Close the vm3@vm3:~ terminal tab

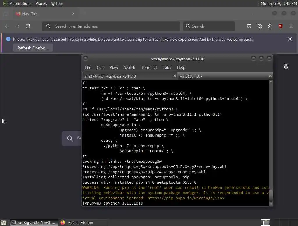coord(270,76)
